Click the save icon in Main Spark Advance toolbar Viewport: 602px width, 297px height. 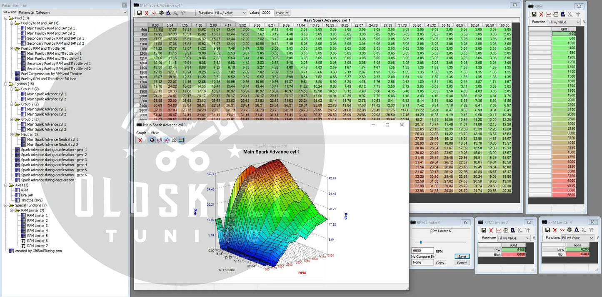click(x=139, y=13)
